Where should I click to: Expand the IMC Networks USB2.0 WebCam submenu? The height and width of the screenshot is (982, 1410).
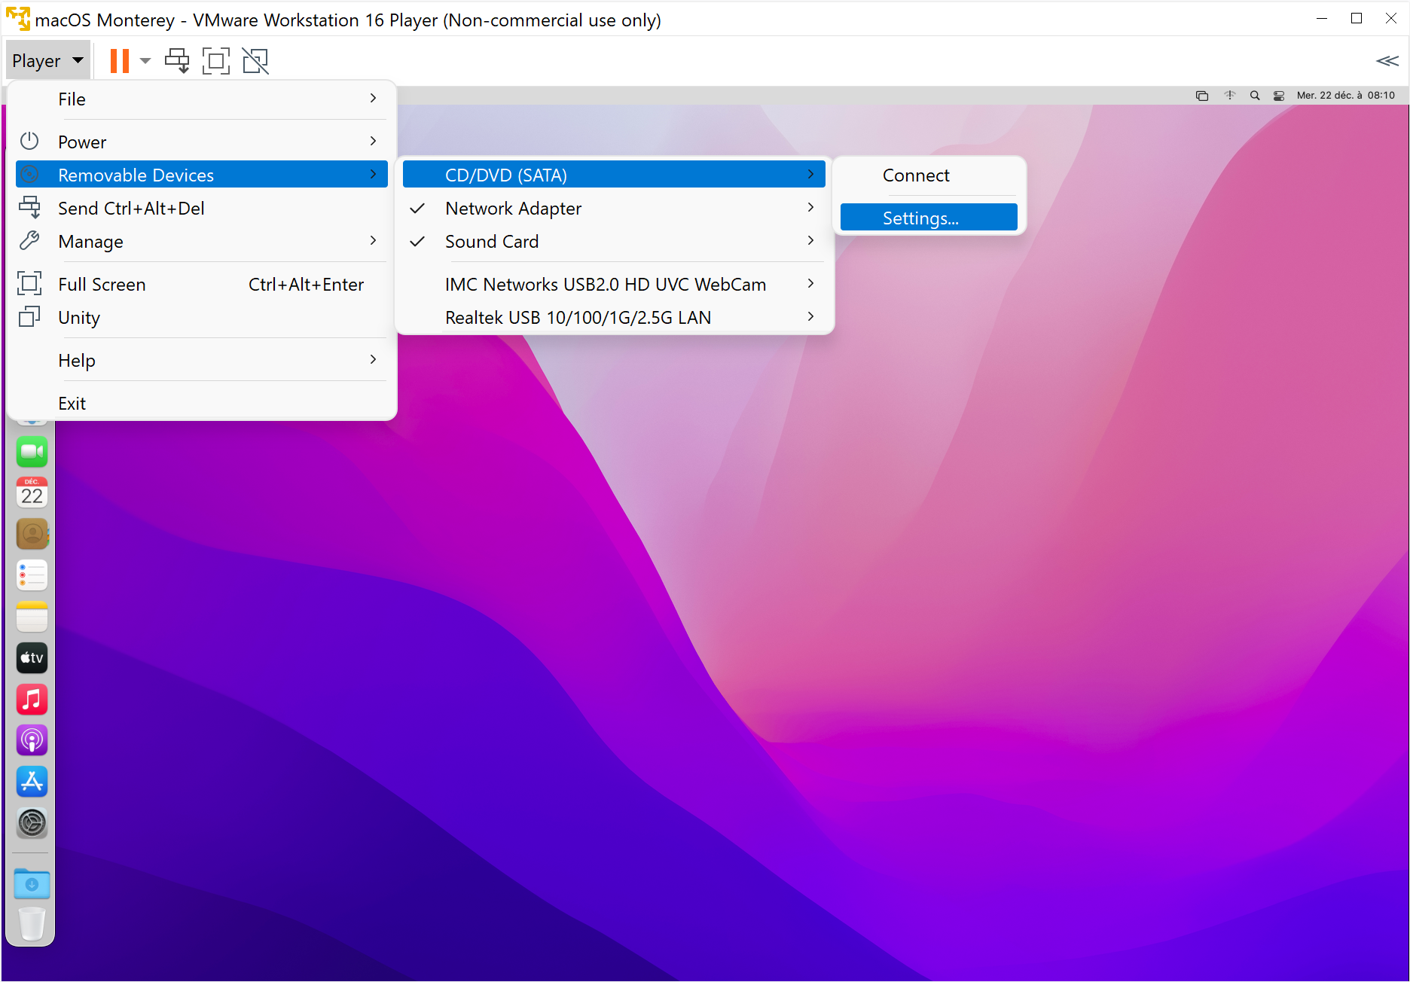tap(605, 284)
